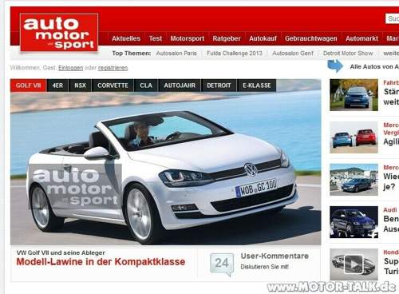399x294 pixels.
Task: Go to Motorsport section
Action: tap(188, 38)
